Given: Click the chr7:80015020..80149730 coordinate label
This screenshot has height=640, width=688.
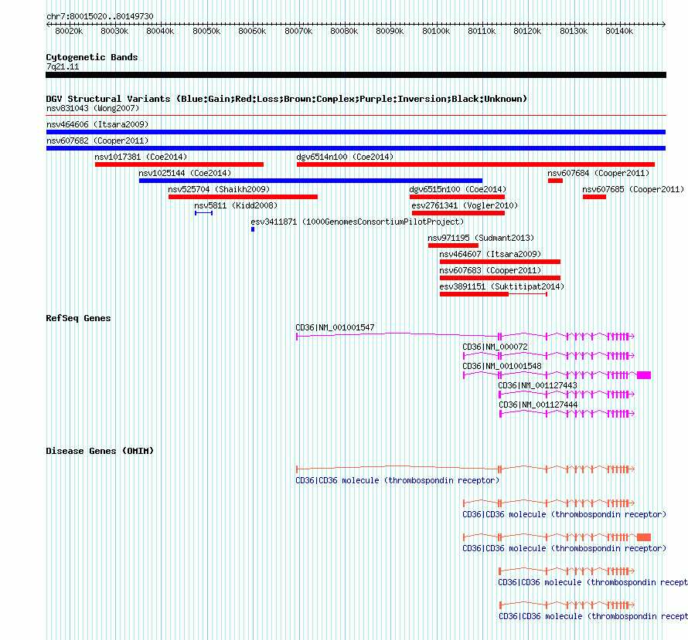Looking at the screenshot, I should pos(100,16).
